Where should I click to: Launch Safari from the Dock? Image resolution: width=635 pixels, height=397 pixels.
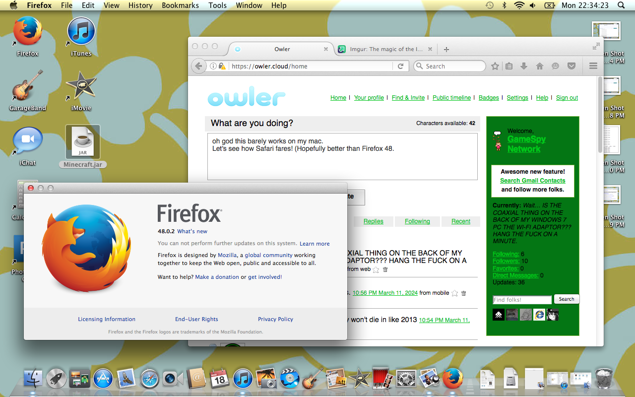coord(149,379)
